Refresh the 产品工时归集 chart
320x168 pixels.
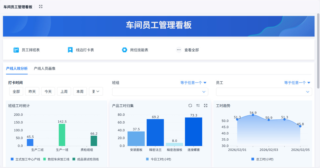pos(190,106)
